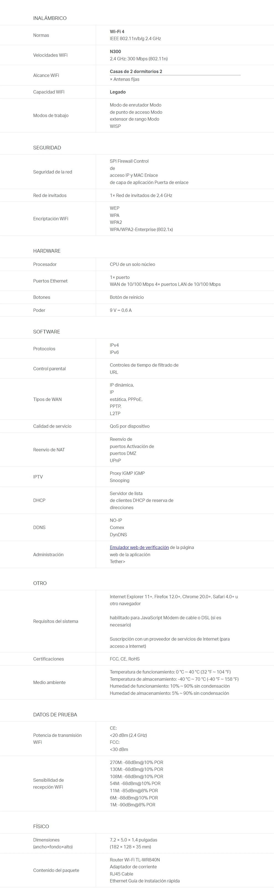
Task: Click the INALÁMBRICO section heading
Action: 50,18
